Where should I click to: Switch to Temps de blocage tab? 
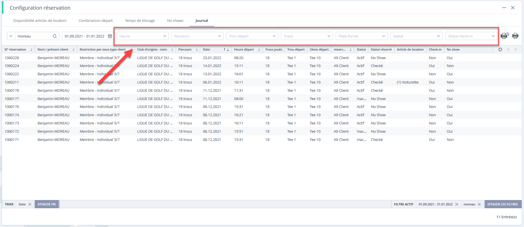[x=140, y=20]
